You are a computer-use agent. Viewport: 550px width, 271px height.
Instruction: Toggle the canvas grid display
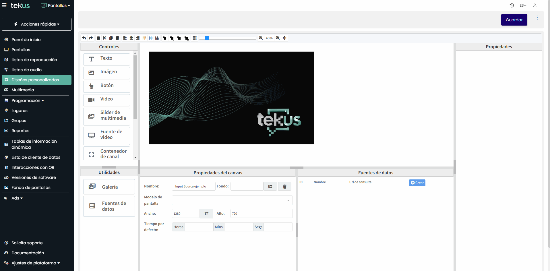tap(195, 38)
